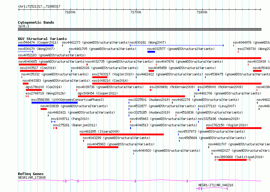Click the dgv309n54 (Cooper2011) label
Viewport: 270px width, 192px height.
pos(98,93)
